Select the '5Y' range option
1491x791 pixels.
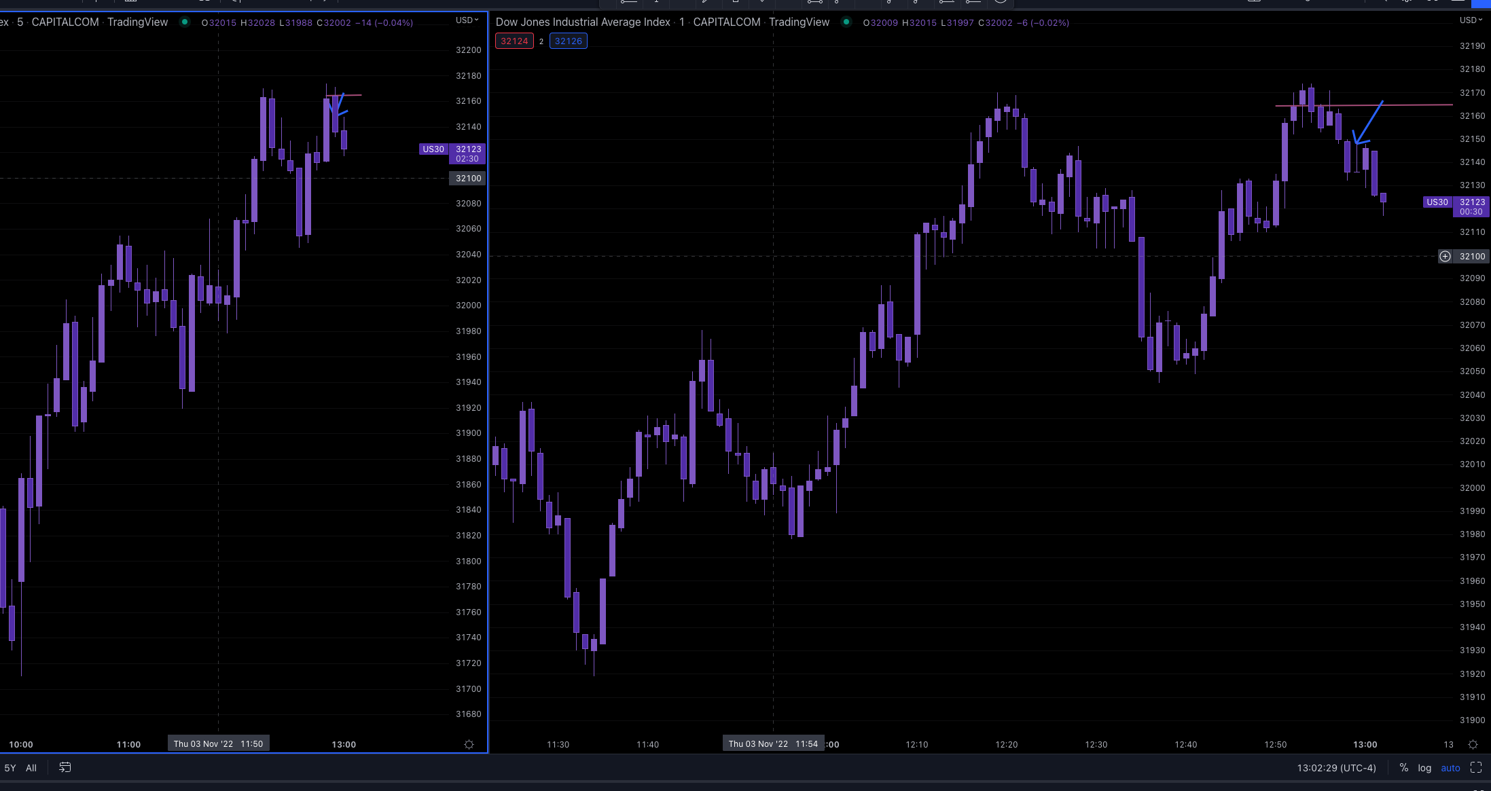[10, 767]
